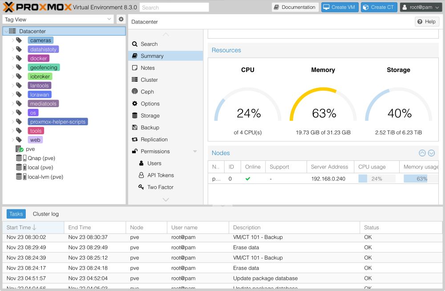Click the tag icon beside cameras

(x=19, y=40)
